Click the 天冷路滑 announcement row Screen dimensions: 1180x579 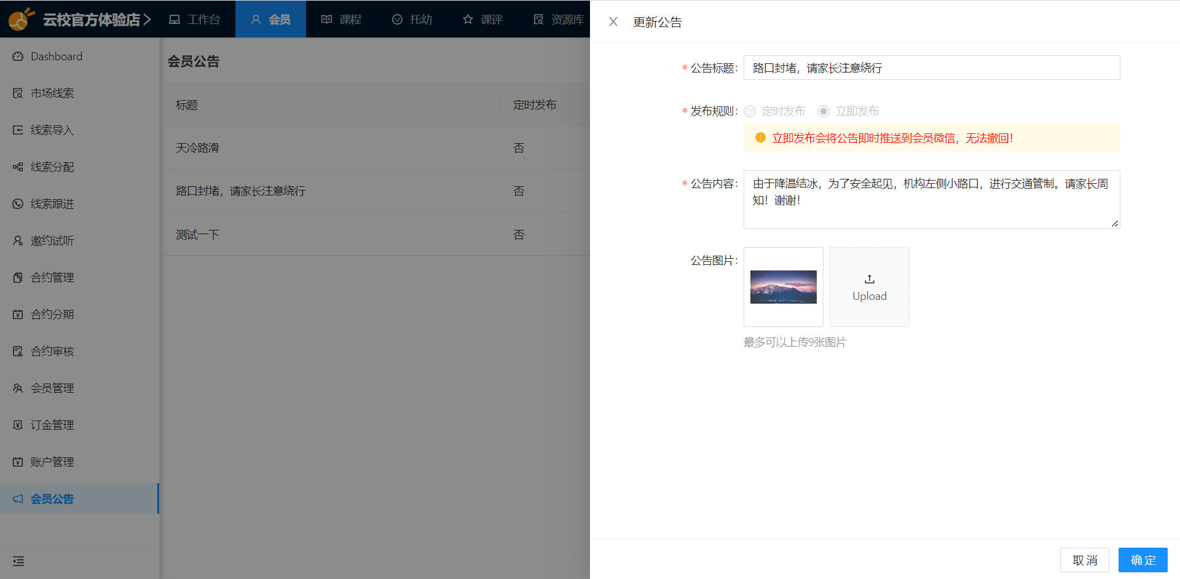376,148
